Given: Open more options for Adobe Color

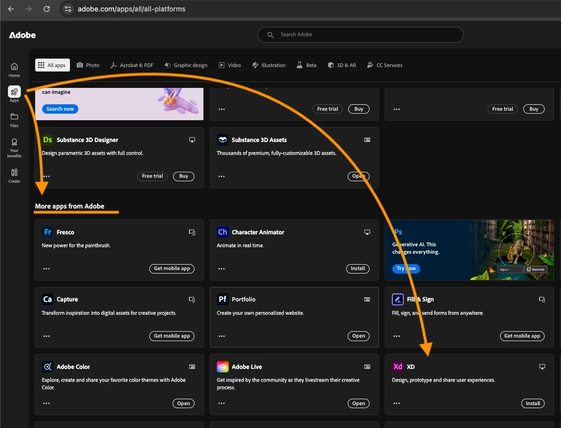Looking at the screenshot, I should click(x=47, y=403).
